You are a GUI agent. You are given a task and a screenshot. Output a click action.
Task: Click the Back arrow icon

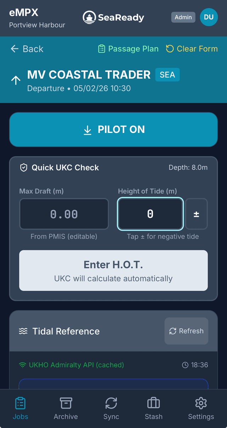click(15, 49)
